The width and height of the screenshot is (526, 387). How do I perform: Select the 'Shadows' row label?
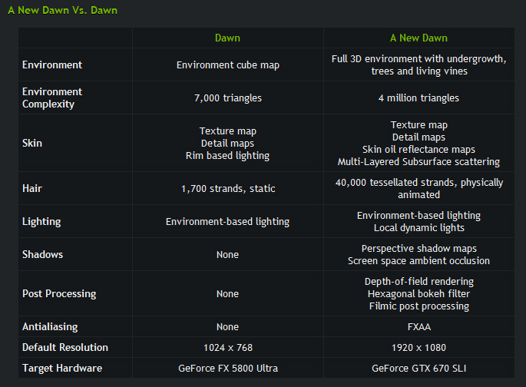tap(42, 254)
